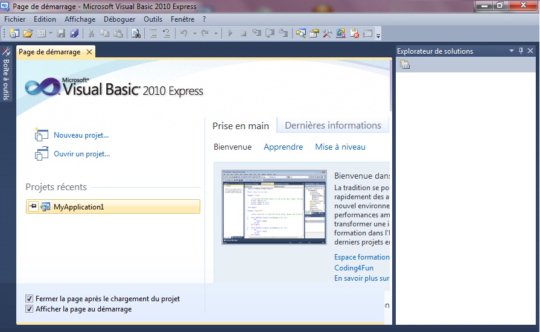
Task: Select the Mise à niveau sub-tab
Action: coord(340,147)
